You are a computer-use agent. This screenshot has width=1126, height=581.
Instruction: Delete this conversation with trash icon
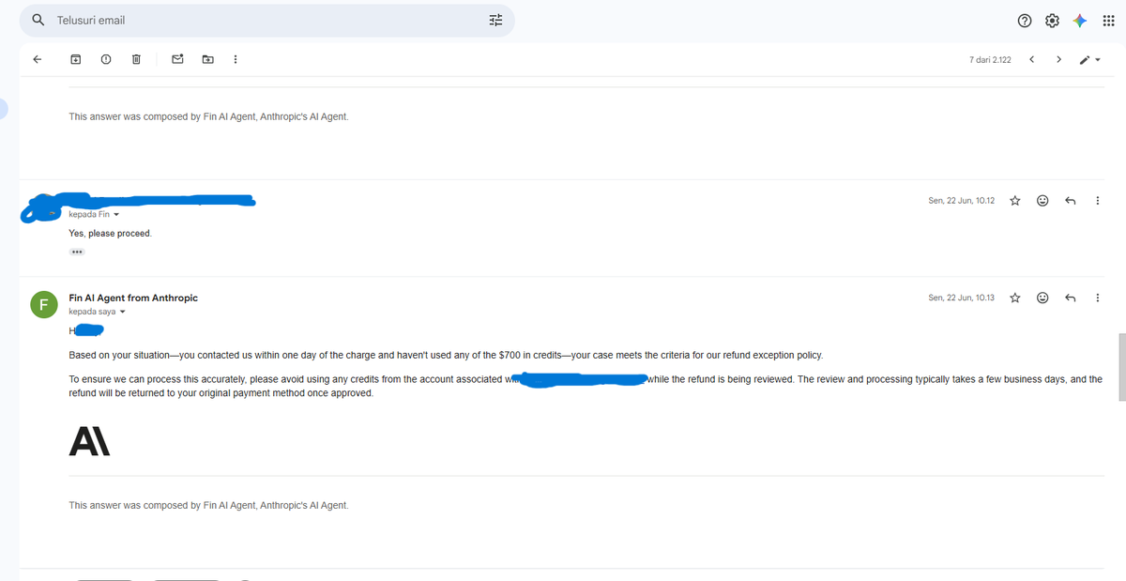tap(136, 59)
